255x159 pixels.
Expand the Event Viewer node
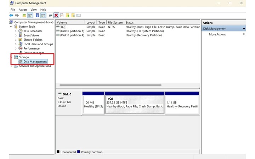(16, 35)
